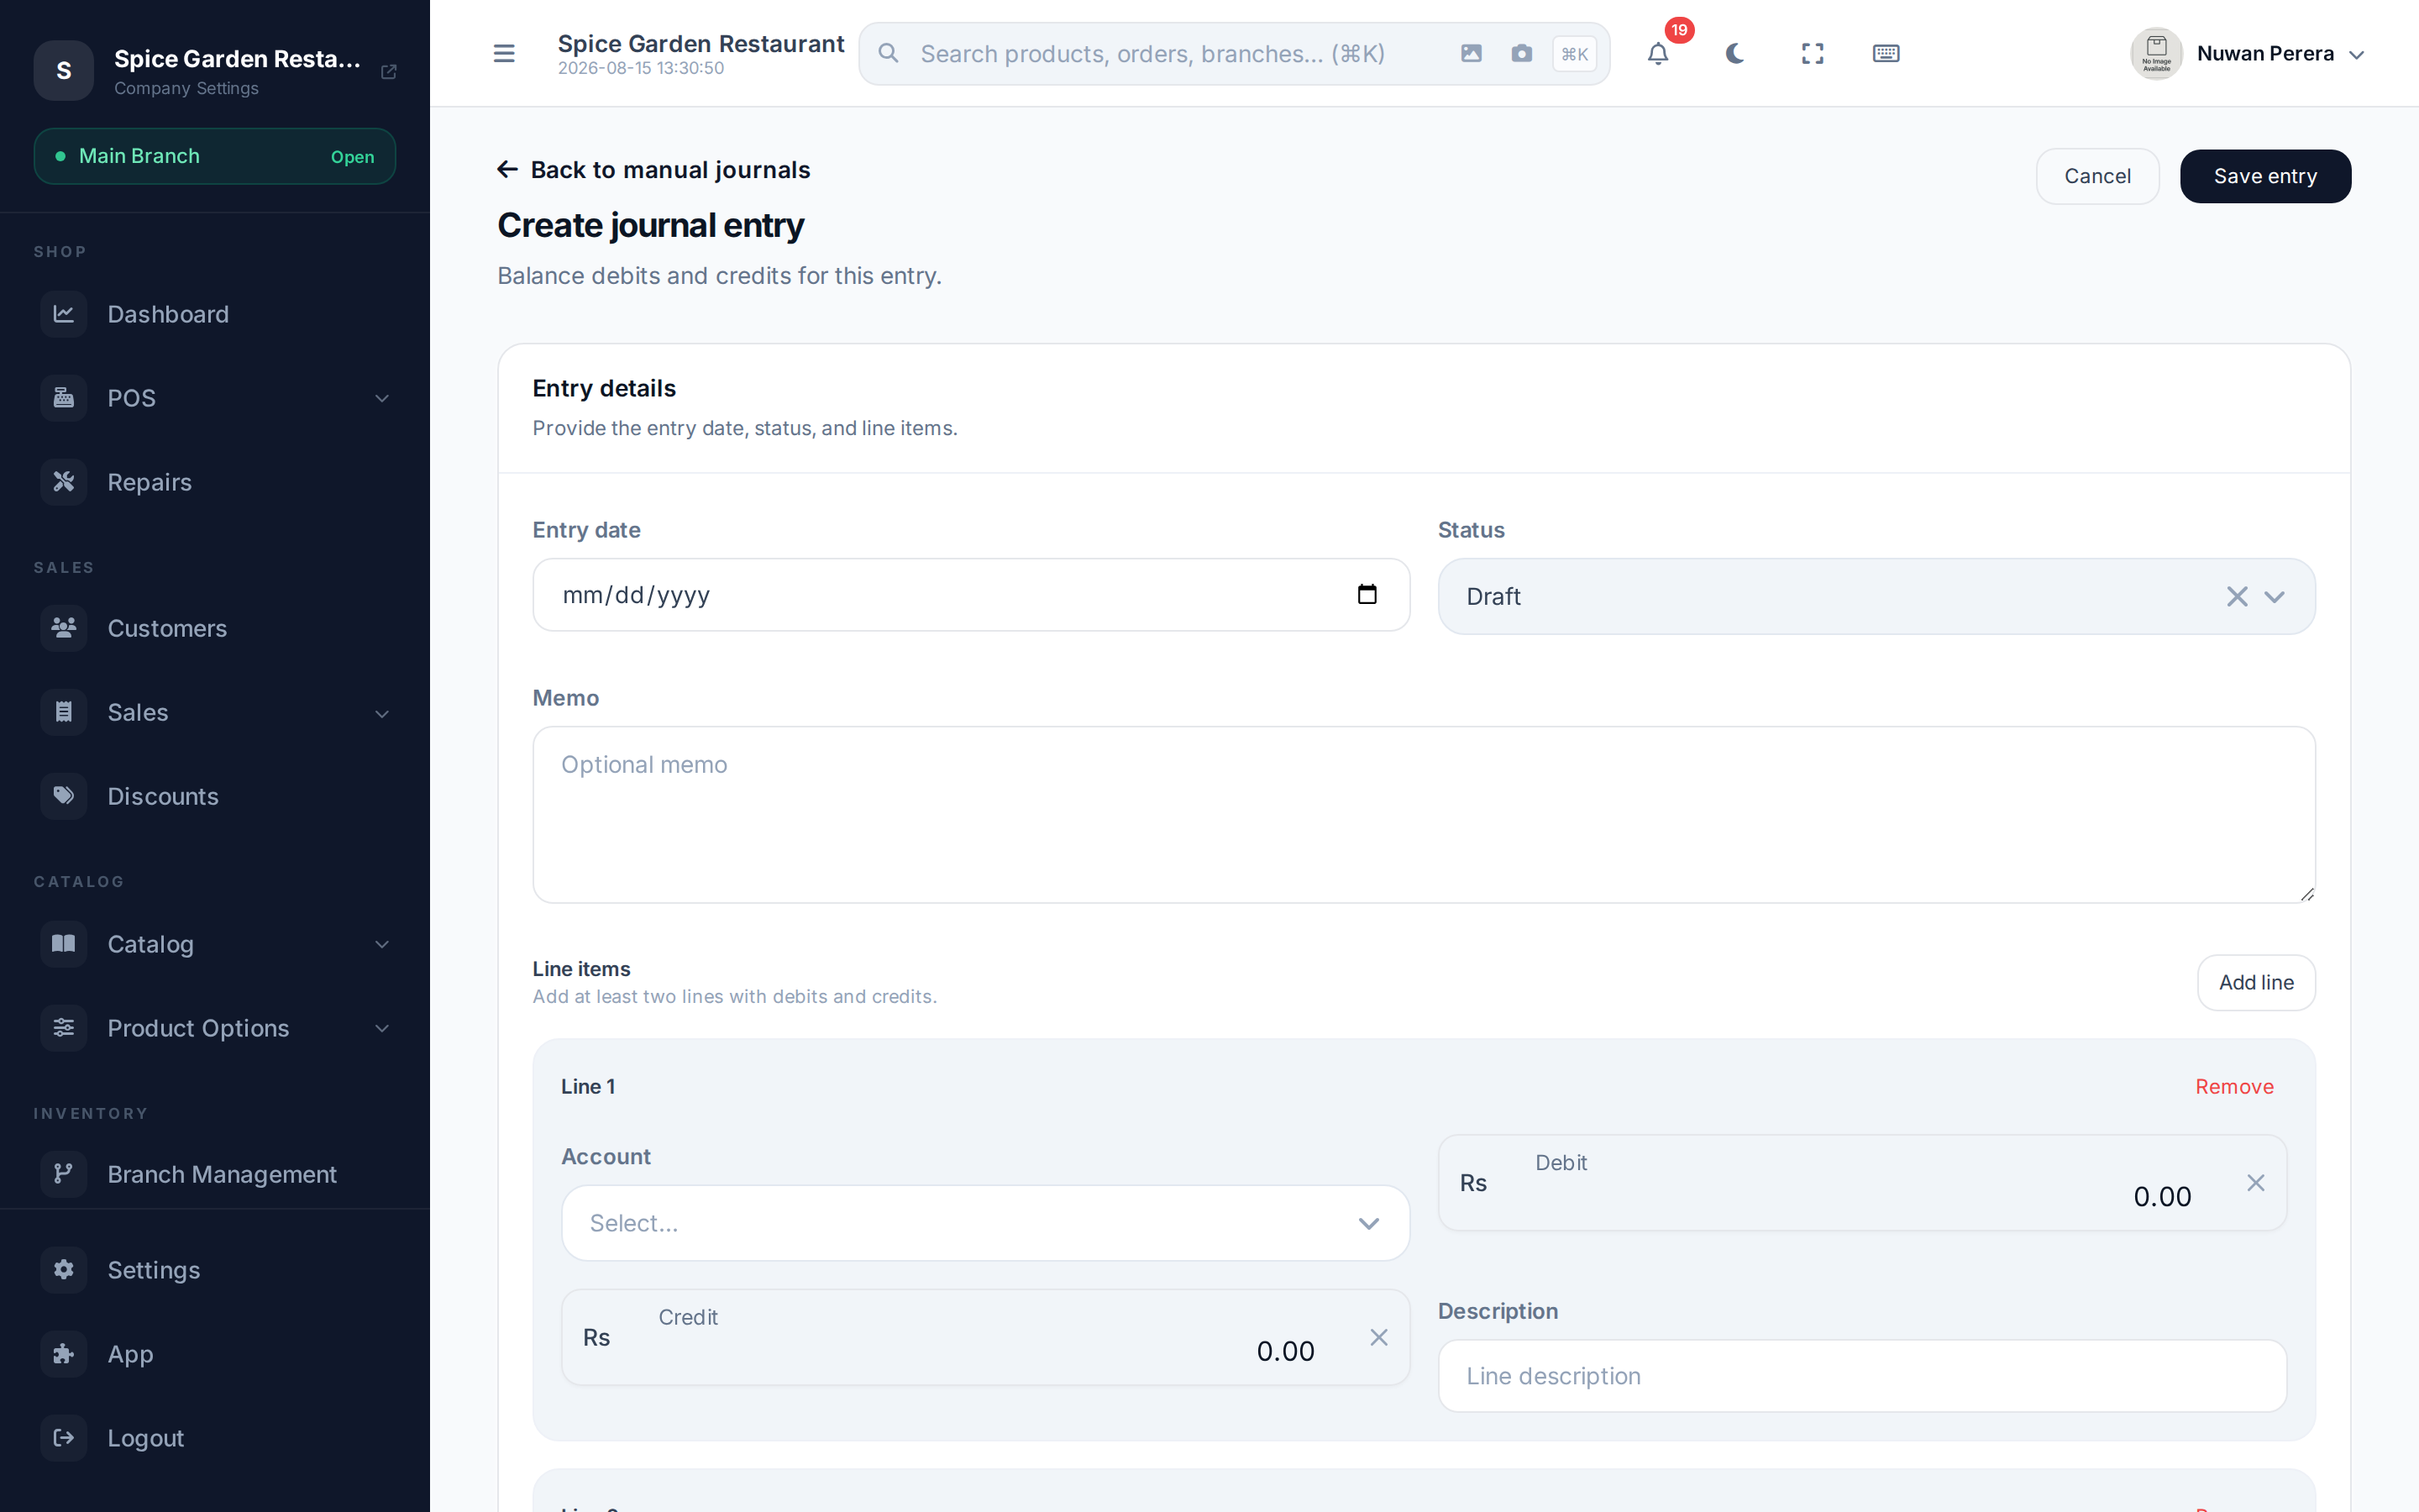This screenshot has width=2419, height=1512.
Task: Open calendar picker in Entry date
Action: pos(1367,594)
